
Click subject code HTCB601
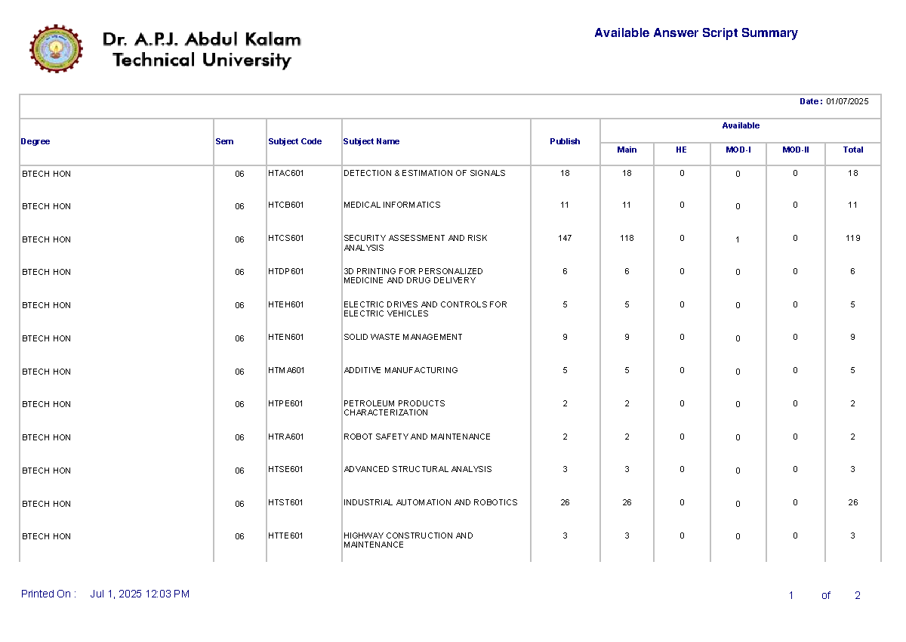286,205
